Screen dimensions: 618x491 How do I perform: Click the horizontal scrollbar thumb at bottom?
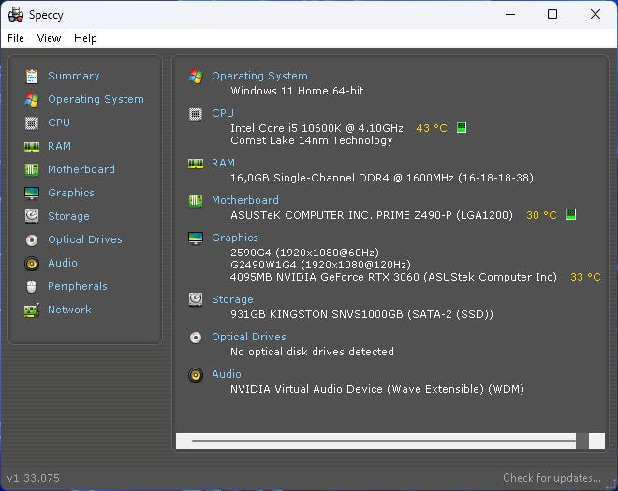tap(582, 441)
